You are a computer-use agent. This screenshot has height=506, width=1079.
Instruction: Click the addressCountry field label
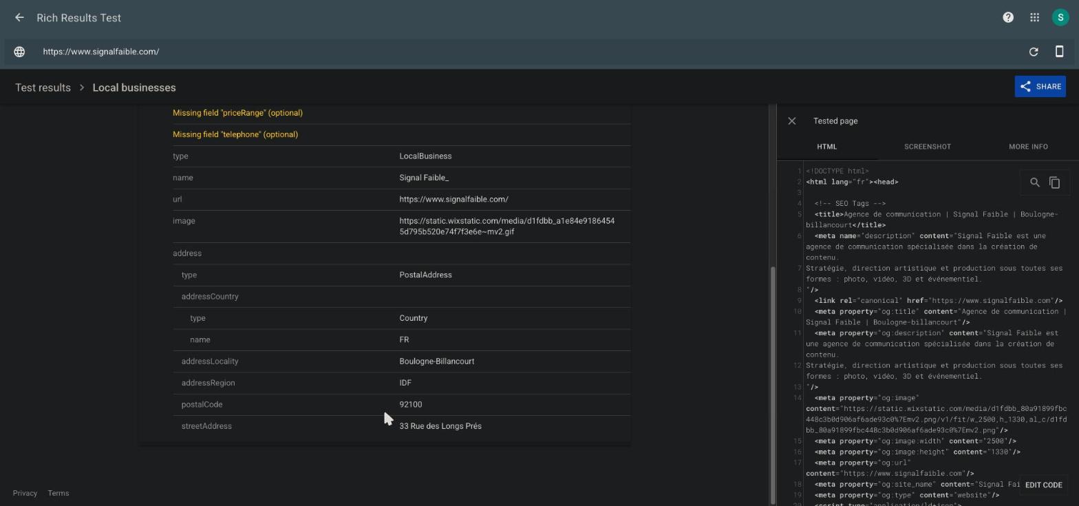[x=210, y=297]
